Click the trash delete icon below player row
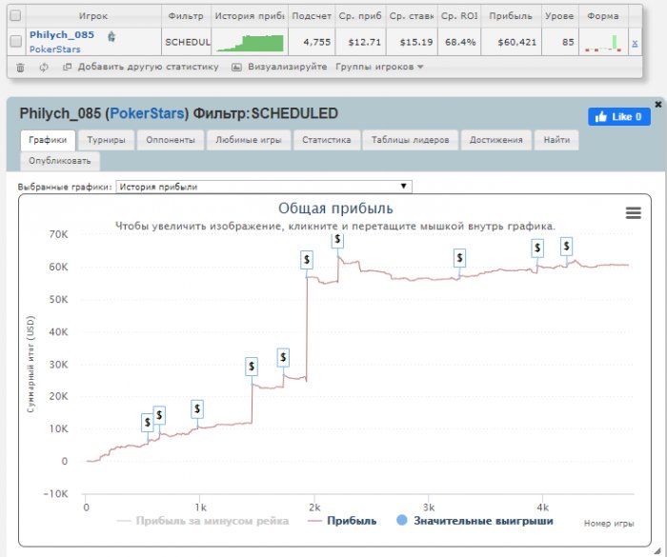Viewport: 667px width, 557px height. (x=20, y=68)
